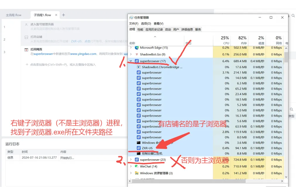This screenshot has height=187, width=296.
Task: Sort processes by the 内存 column header
Action: [x=239, y=40]
